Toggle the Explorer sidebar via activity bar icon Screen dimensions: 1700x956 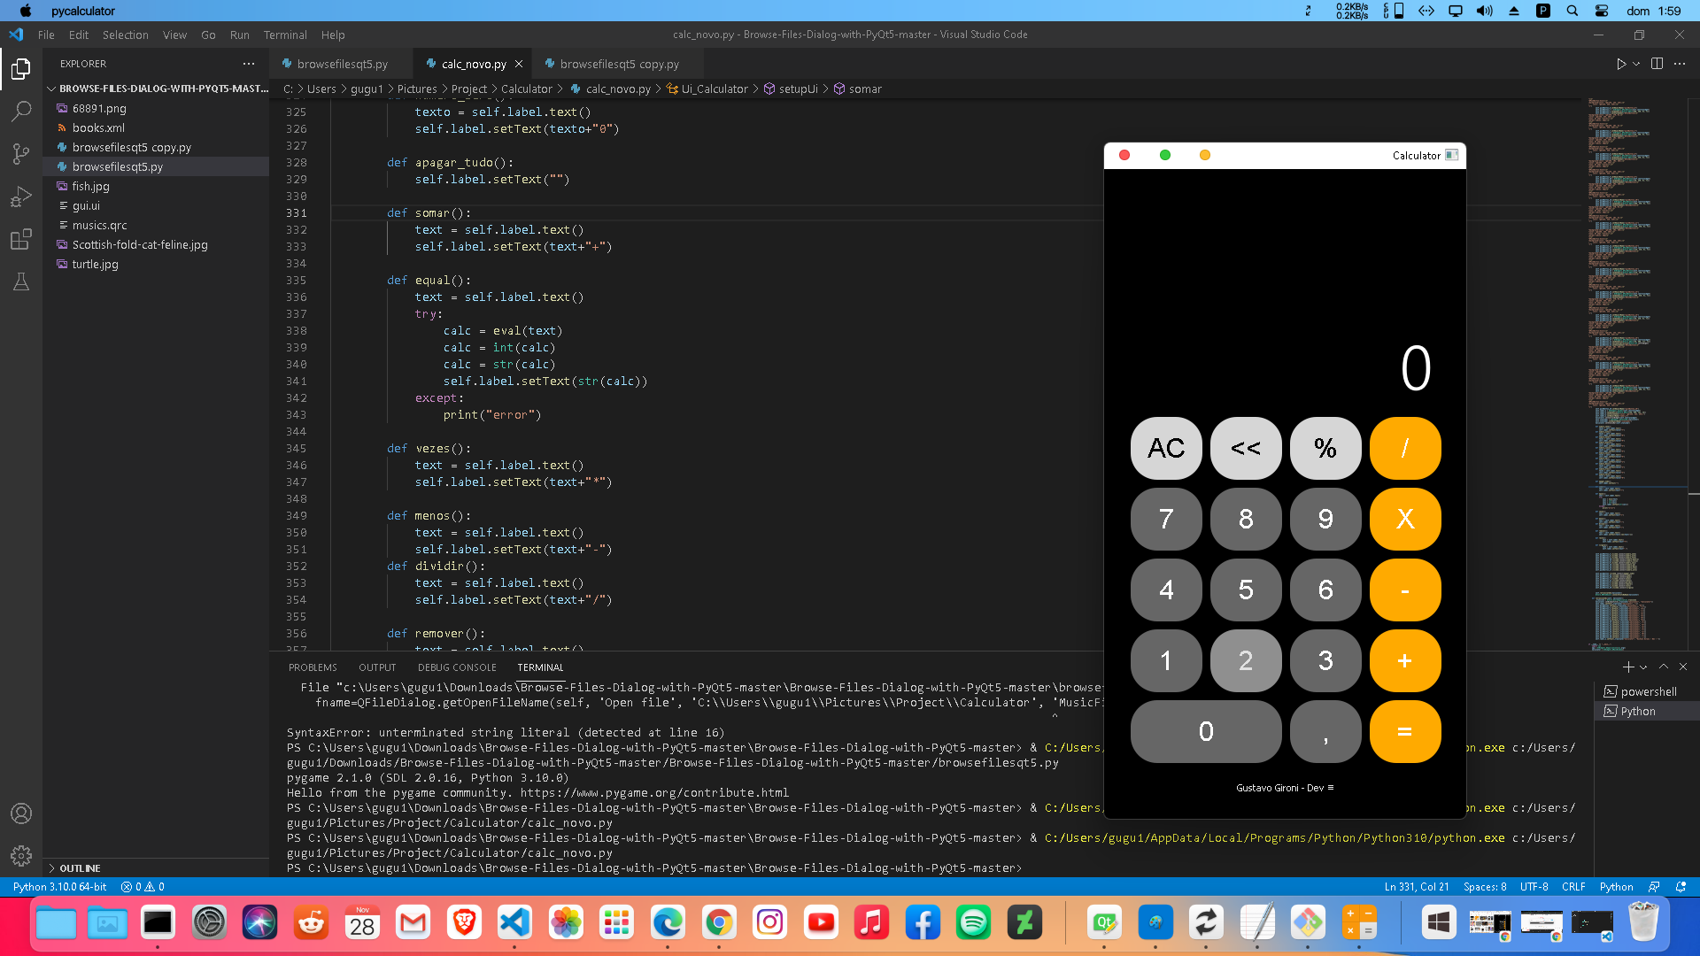(x=21, y=68)
